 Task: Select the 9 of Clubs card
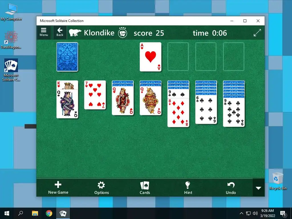click(x=234, y=112)
